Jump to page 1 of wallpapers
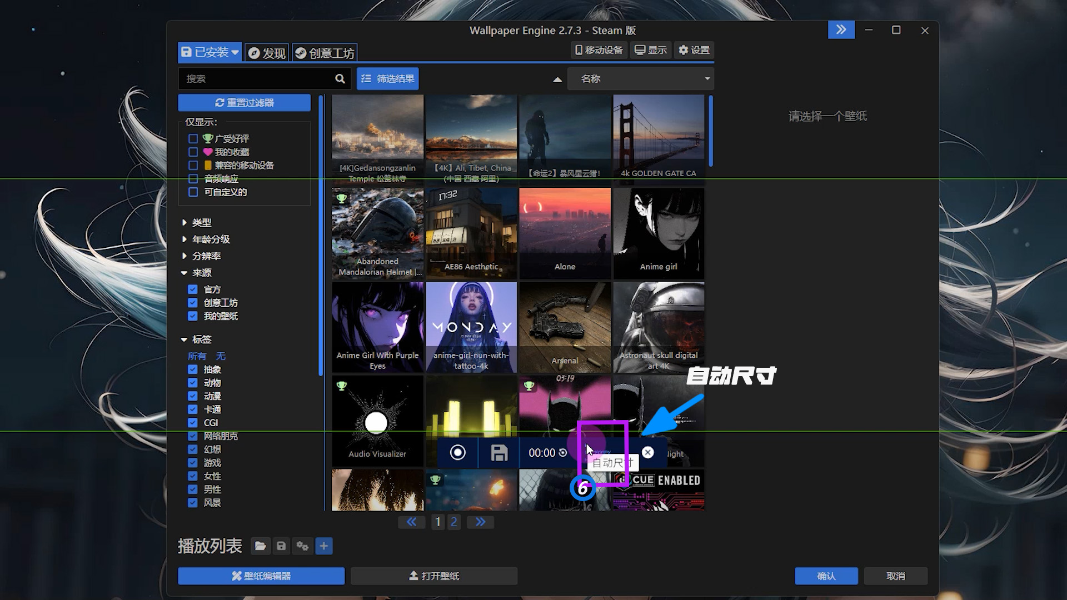Viewport: 1067px width, 600px height. (x=438, y=522)
